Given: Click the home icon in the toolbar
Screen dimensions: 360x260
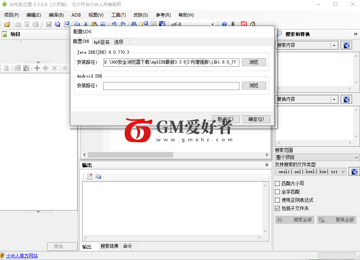Looking at the screenshot, I should coord(252,24).
